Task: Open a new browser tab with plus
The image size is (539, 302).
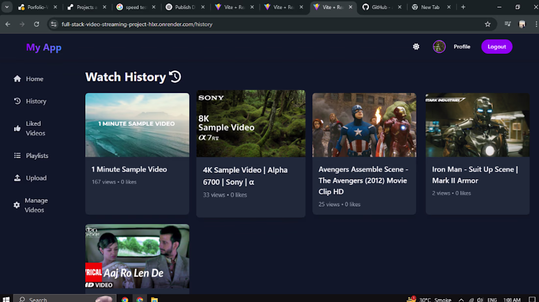Action: tap(463, 7)
